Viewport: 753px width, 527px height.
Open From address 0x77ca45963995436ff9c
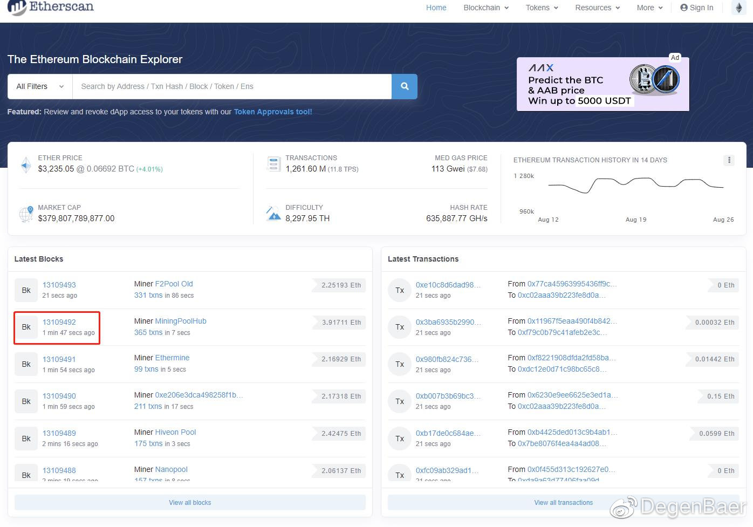point(572,284)
